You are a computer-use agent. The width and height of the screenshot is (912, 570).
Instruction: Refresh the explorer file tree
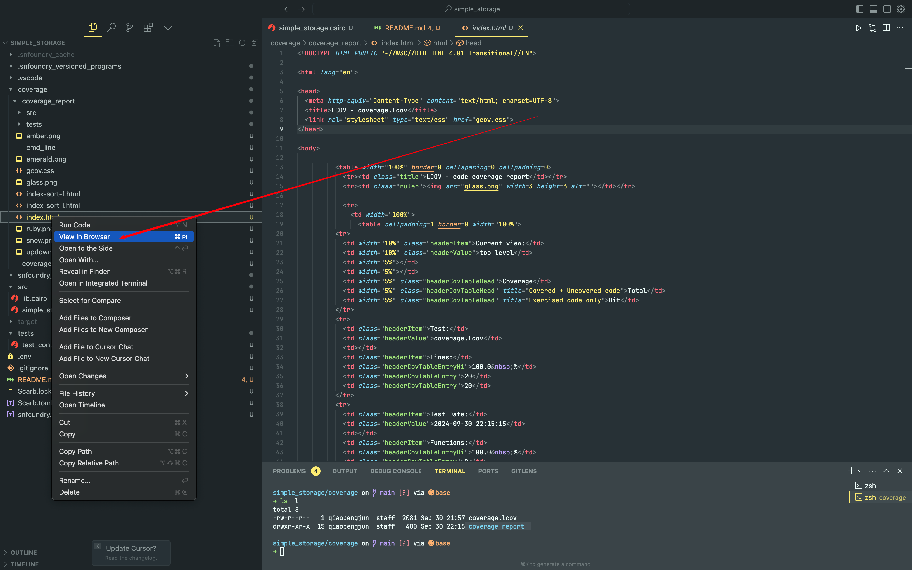[242, 42]
